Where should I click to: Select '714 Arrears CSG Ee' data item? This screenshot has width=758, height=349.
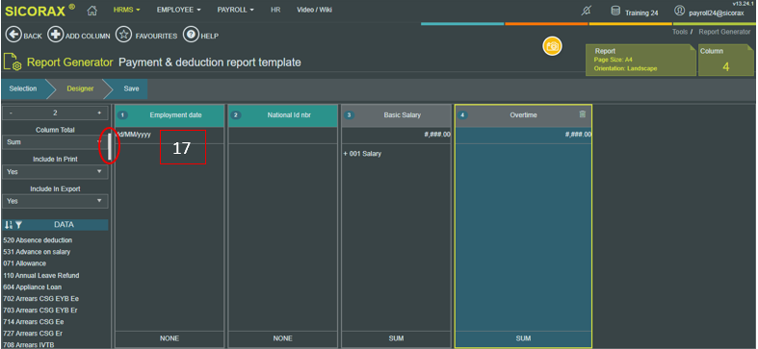pos(34,321)
